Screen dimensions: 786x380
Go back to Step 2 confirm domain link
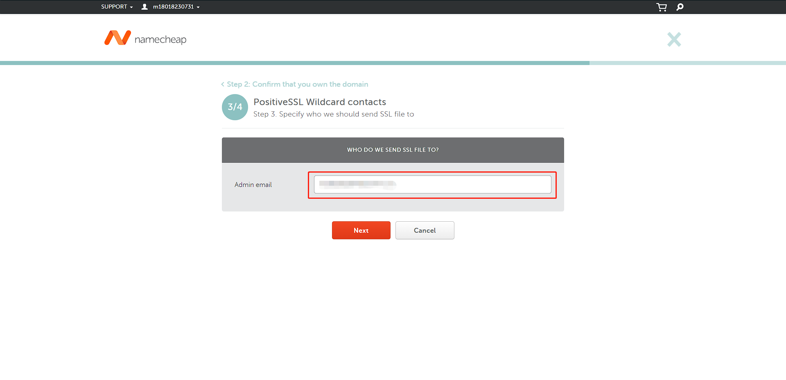pos(295,84)
